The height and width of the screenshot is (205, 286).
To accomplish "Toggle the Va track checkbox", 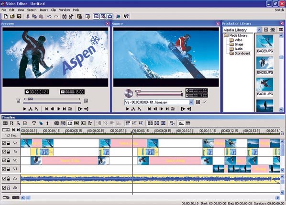I will click(4, 143).
